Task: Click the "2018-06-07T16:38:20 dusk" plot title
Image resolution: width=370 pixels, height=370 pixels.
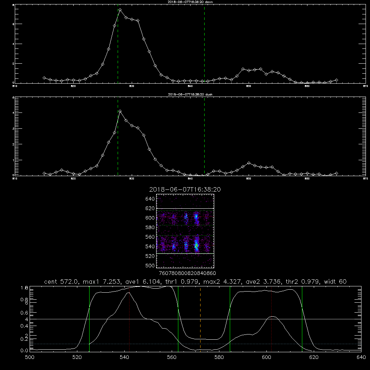Action: coord(190,94)
